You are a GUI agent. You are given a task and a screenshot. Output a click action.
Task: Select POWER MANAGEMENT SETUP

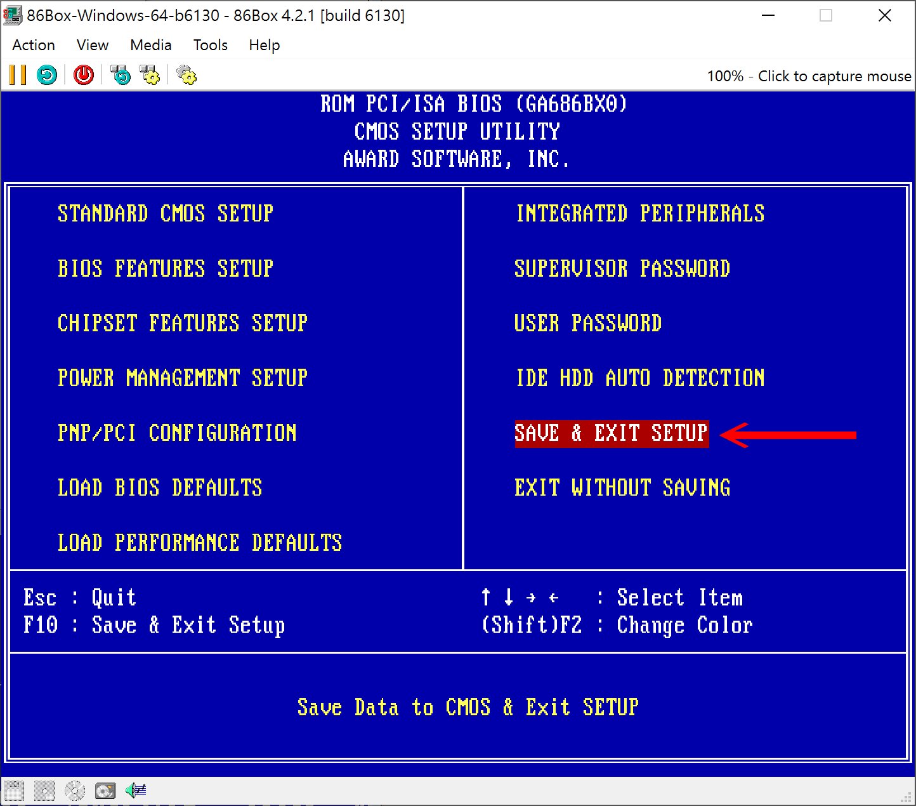[183, 378]
